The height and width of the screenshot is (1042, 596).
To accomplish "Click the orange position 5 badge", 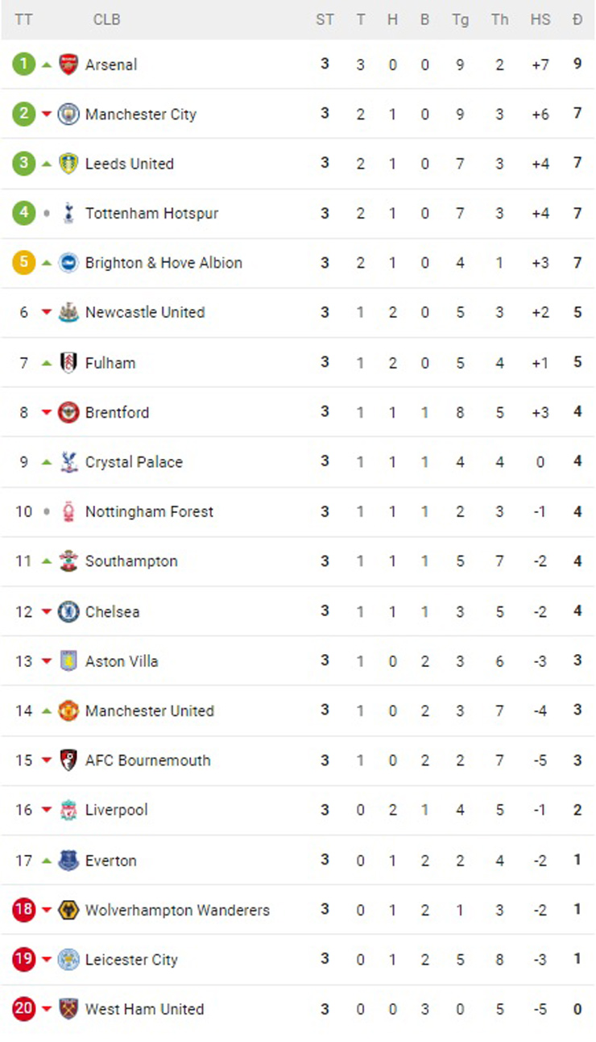I will click(23, 262).
